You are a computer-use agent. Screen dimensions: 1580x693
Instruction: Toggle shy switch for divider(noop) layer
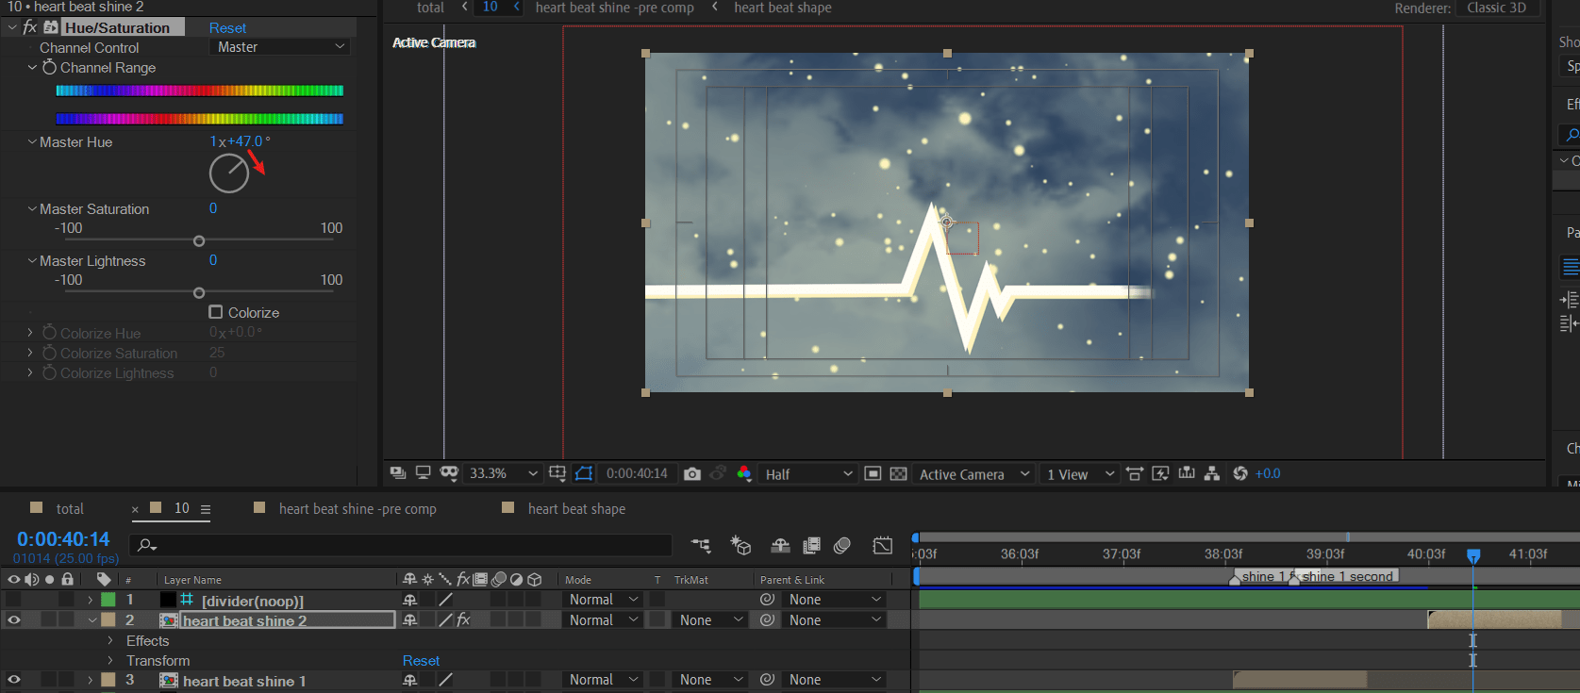point(410,599)
